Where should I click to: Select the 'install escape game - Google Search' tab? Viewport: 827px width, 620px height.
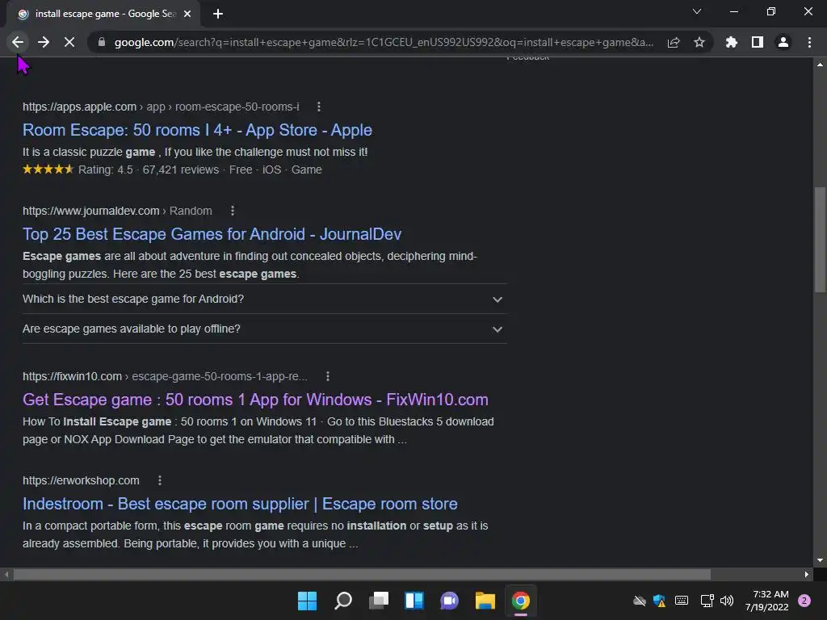[x=103, y=14]
